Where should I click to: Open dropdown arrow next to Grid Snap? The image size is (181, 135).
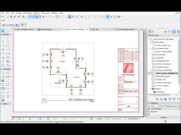click(46, 17)
